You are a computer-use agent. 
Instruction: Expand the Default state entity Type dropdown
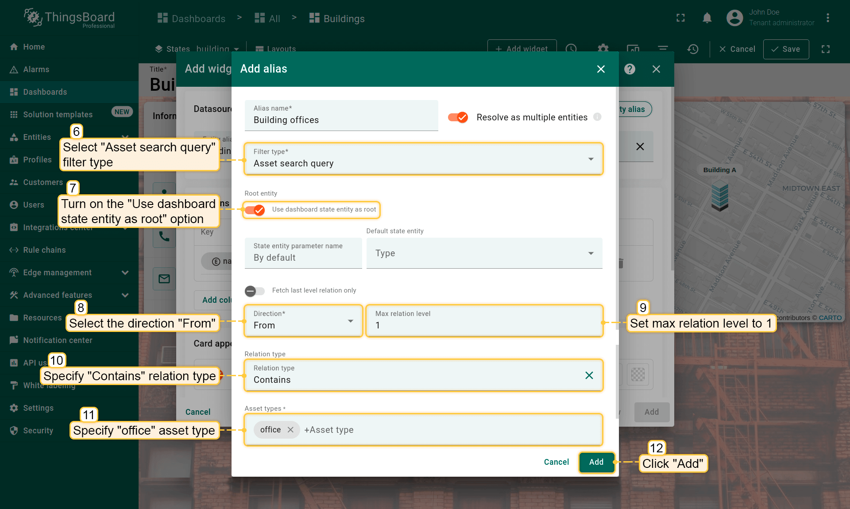[484, 253]
